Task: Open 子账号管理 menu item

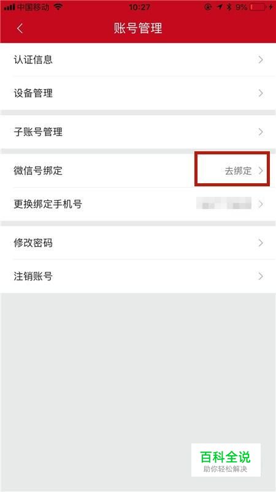Action: coord(138,132)
